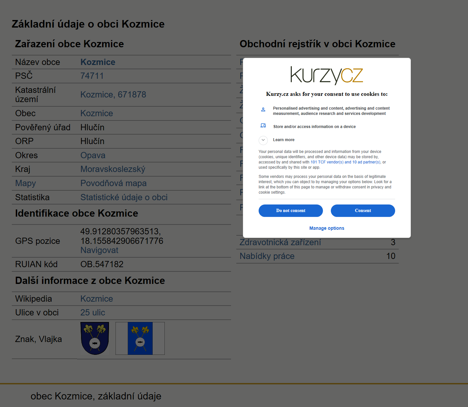Select RUIAN code OB.547182 text

pyautogui.click(x=102, y=264)
